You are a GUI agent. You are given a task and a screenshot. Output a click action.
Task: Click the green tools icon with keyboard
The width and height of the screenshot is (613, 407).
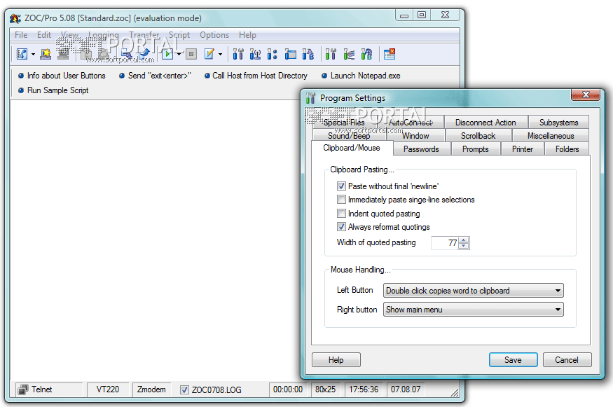349,54
